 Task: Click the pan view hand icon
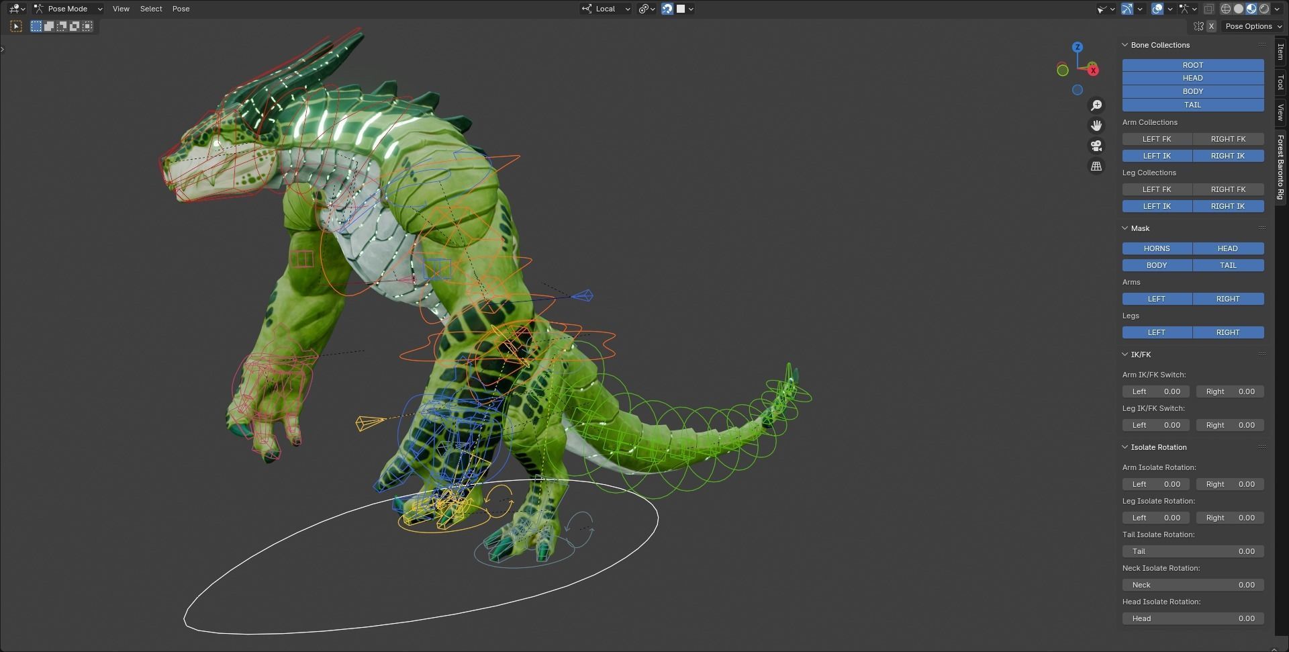pyautogui.click(x=1096, y=126)
